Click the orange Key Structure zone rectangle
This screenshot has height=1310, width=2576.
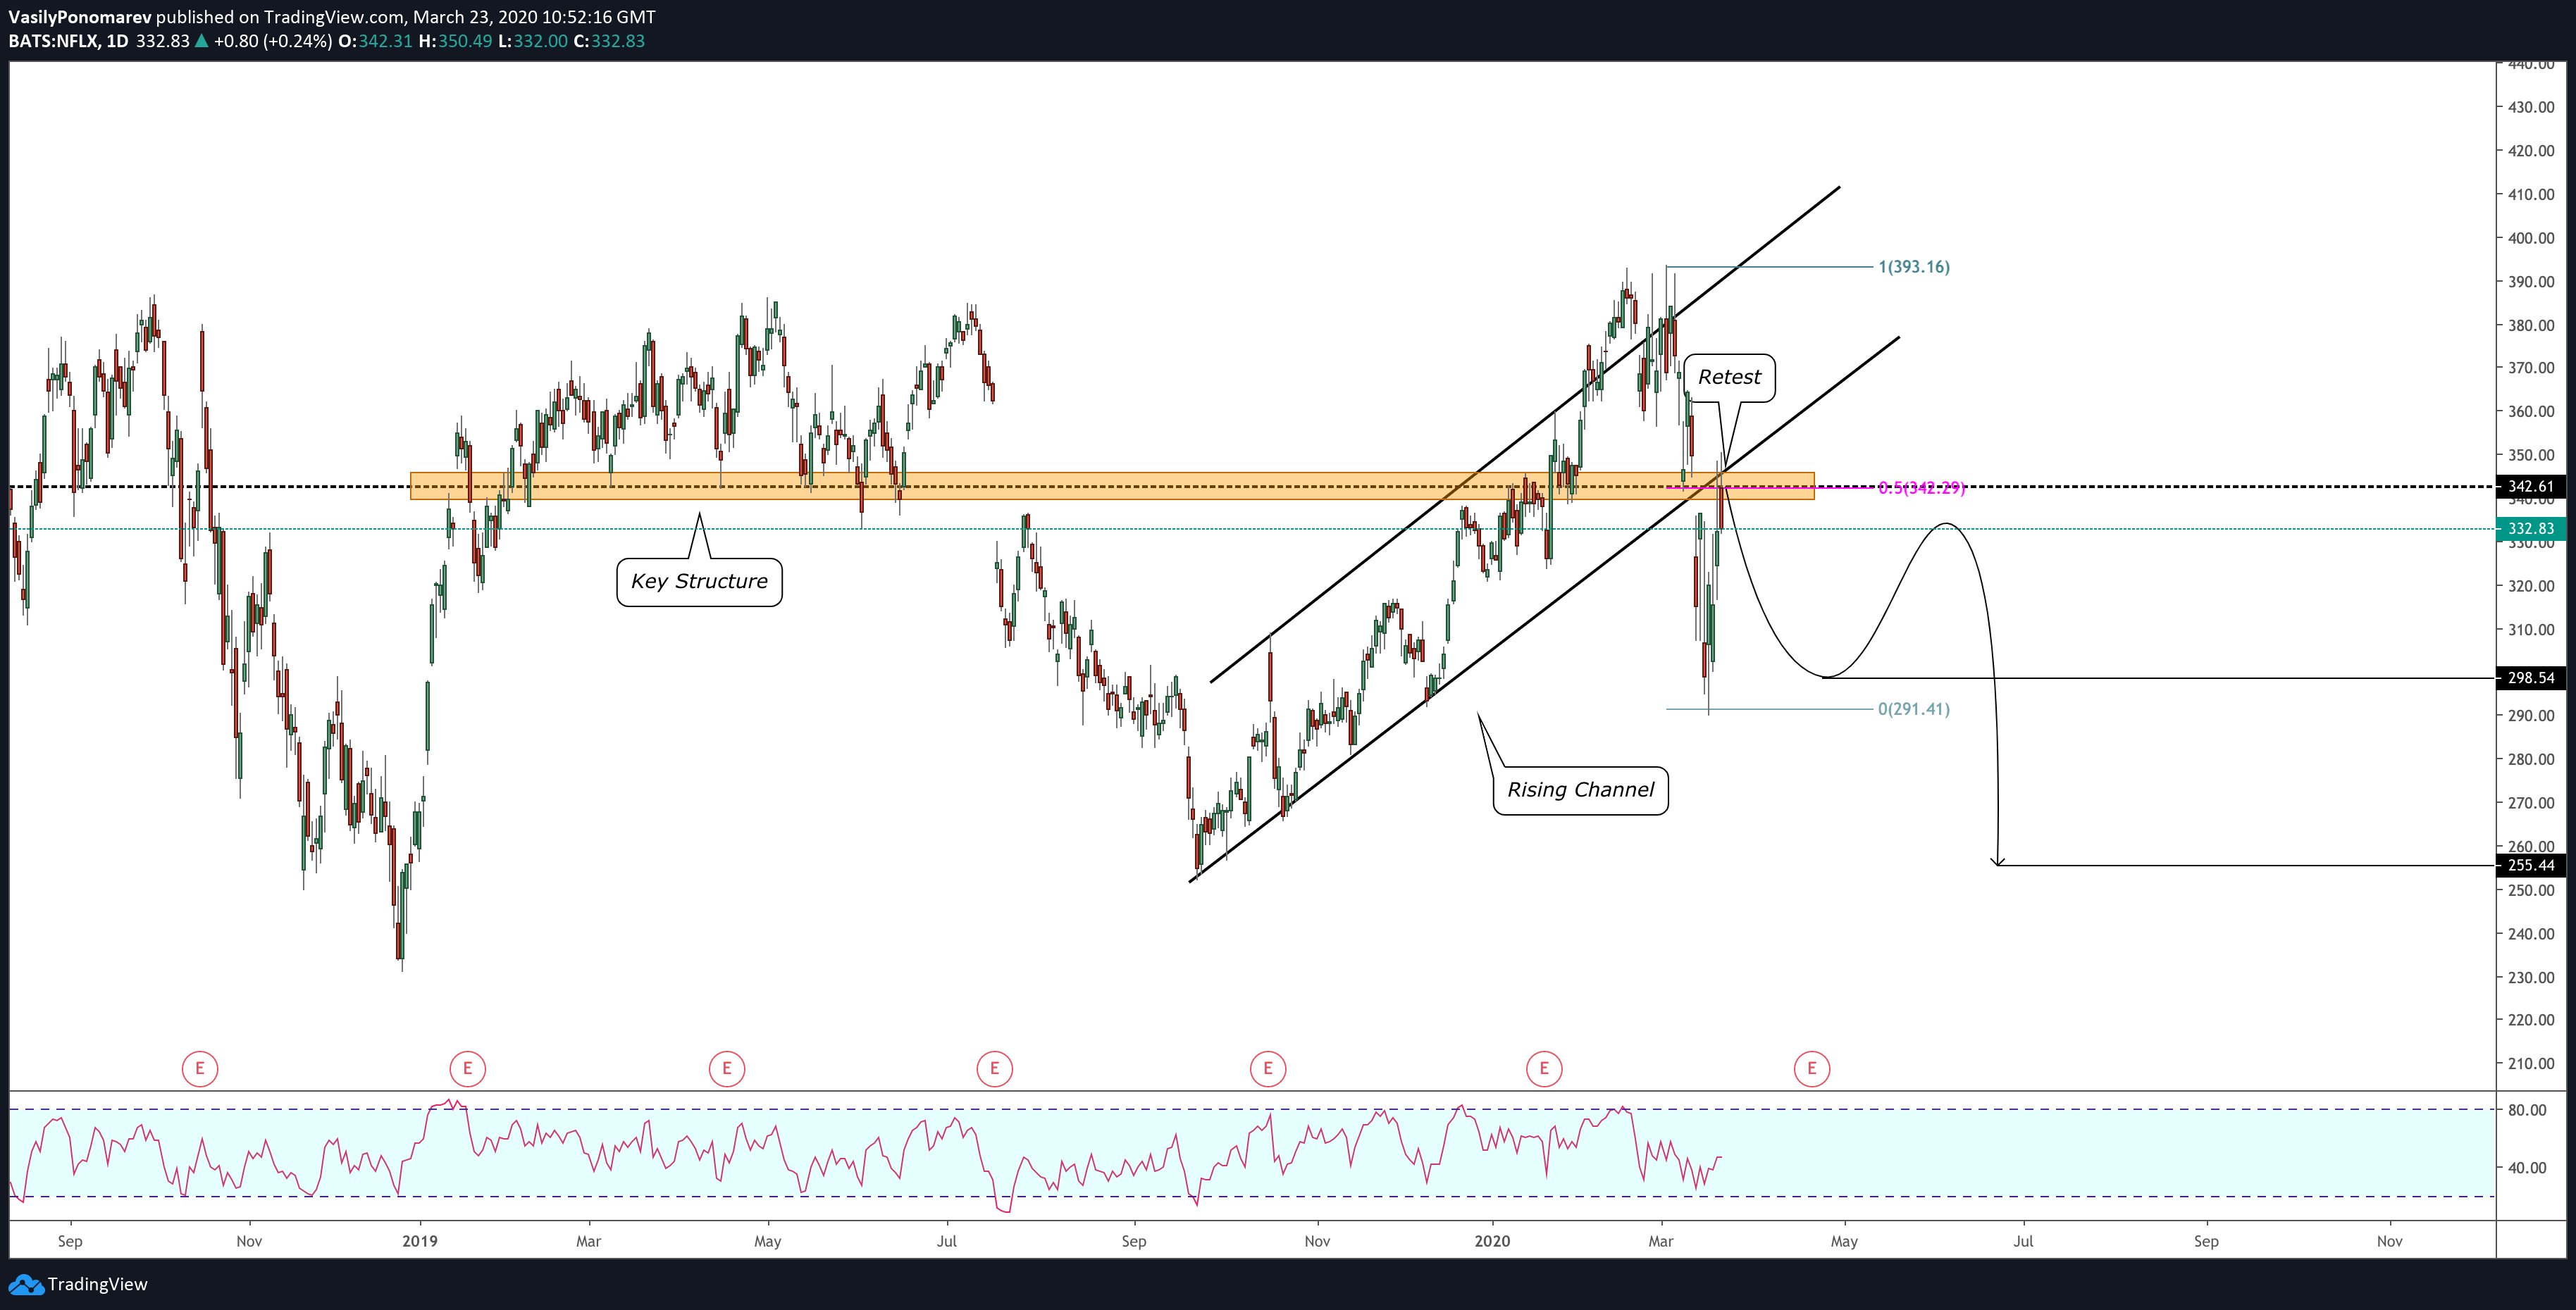[1112, 486]
